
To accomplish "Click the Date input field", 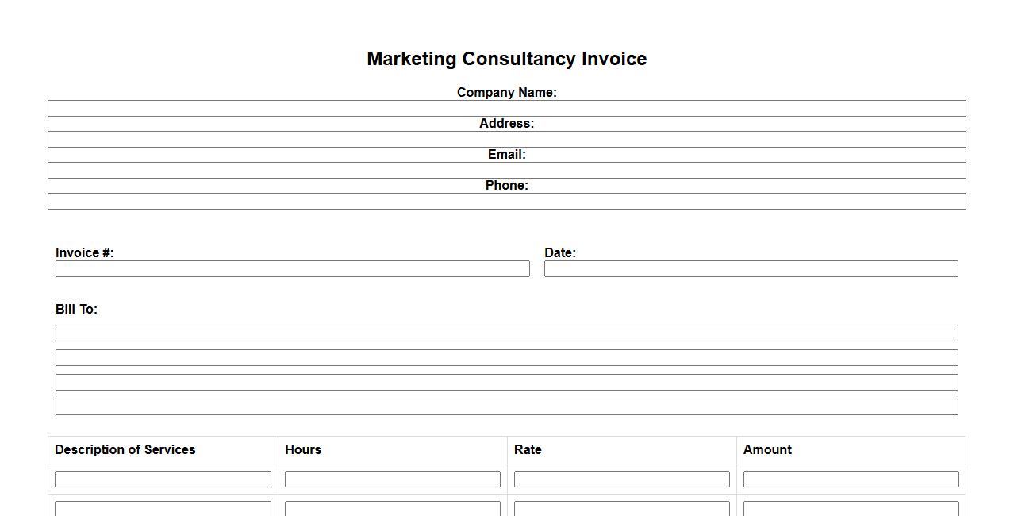I will [751, 269].
